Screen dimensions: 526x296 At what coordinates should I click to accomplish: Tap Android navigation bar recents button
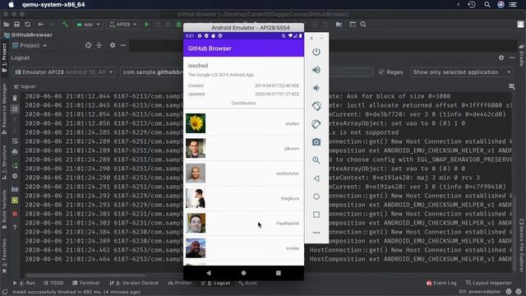(x=278, y=273)
